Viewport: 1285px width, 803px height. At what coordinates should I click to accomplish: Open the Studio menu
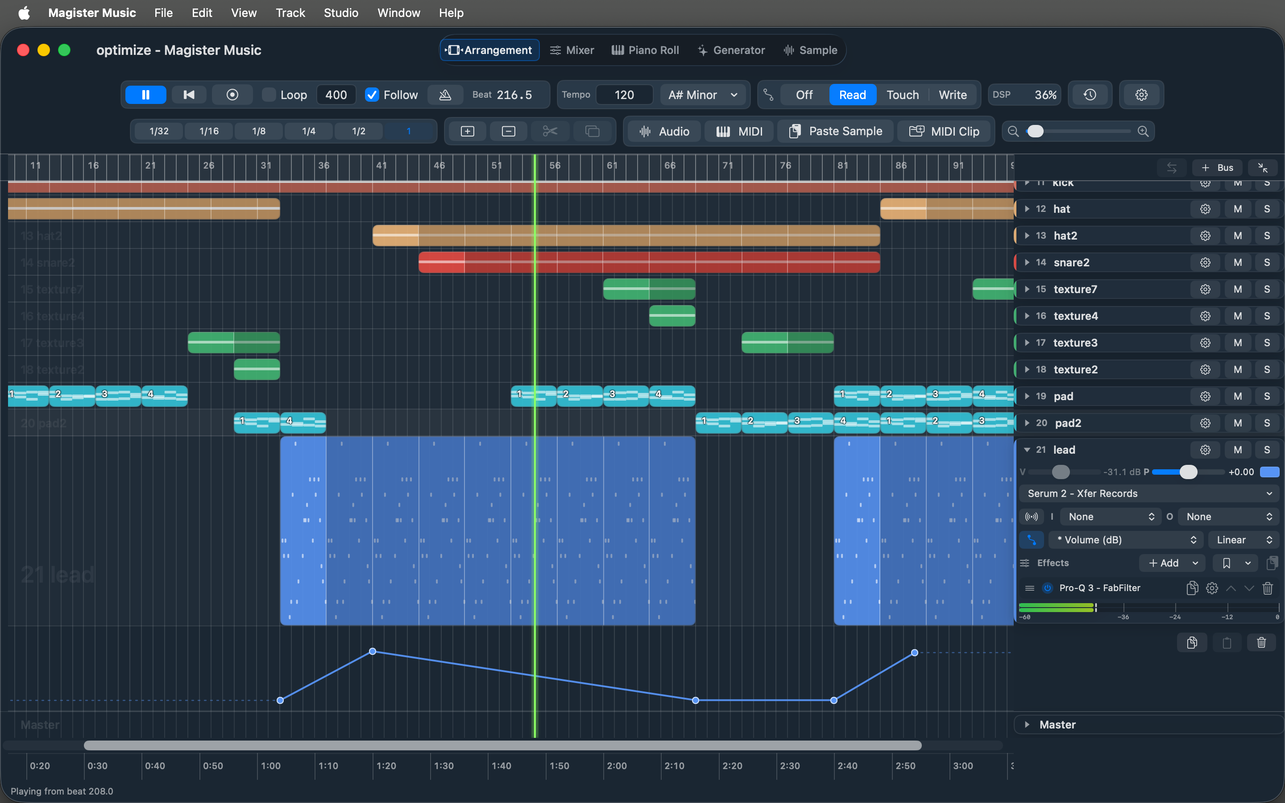[x=341, y=13]
